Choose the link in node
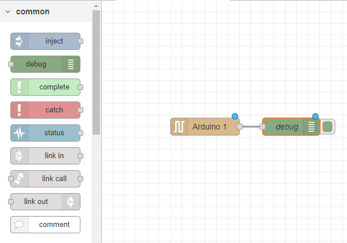The height and width of the screenshot is (243, 347). click(45, 156)
